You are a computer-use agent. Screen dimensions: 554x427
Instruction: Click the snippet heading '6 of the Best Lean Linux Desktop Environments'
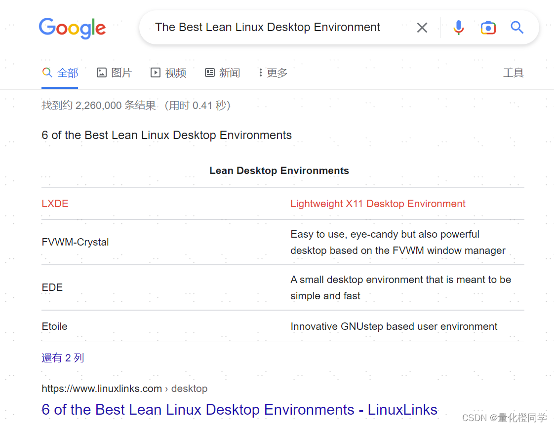tap(166, 135)
